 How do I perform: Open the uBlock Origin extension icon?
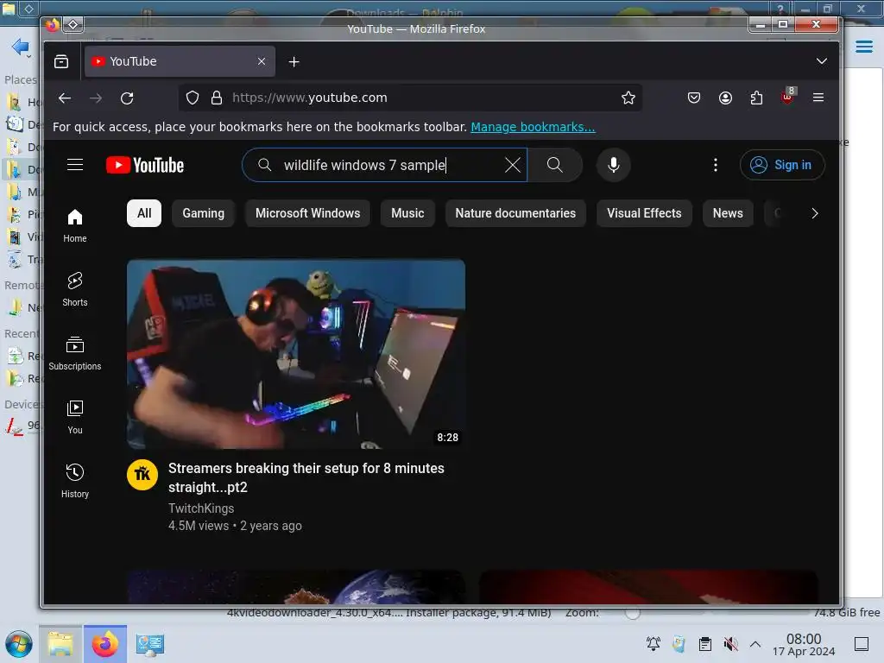click(787, 97)
